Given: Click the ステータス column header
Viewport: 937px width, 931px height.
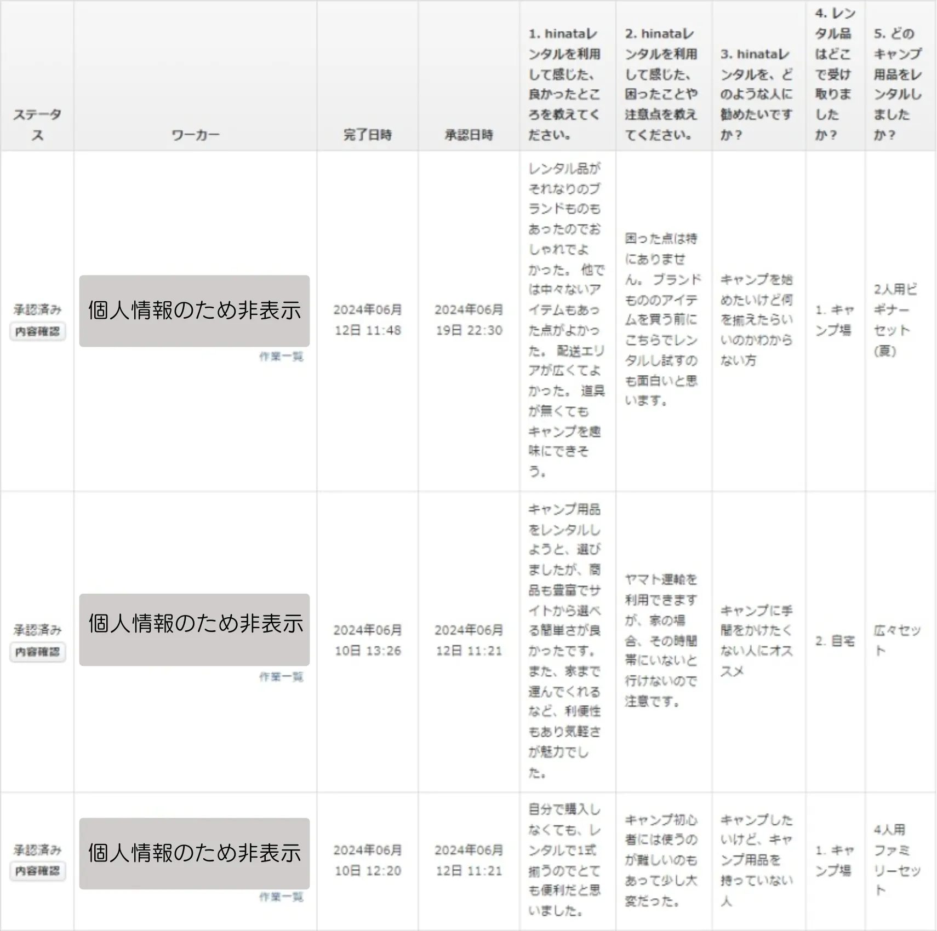Looking at the screenshot, I should pyautogui.click(x=37, y=124).
